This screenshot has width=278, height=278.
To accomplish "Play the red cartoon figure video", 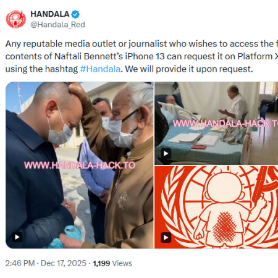I will (166, 237).
